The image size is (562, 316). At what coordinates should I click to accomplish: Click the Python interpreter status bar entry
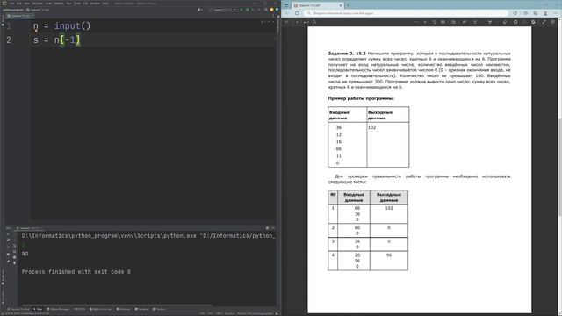[255, 313]
